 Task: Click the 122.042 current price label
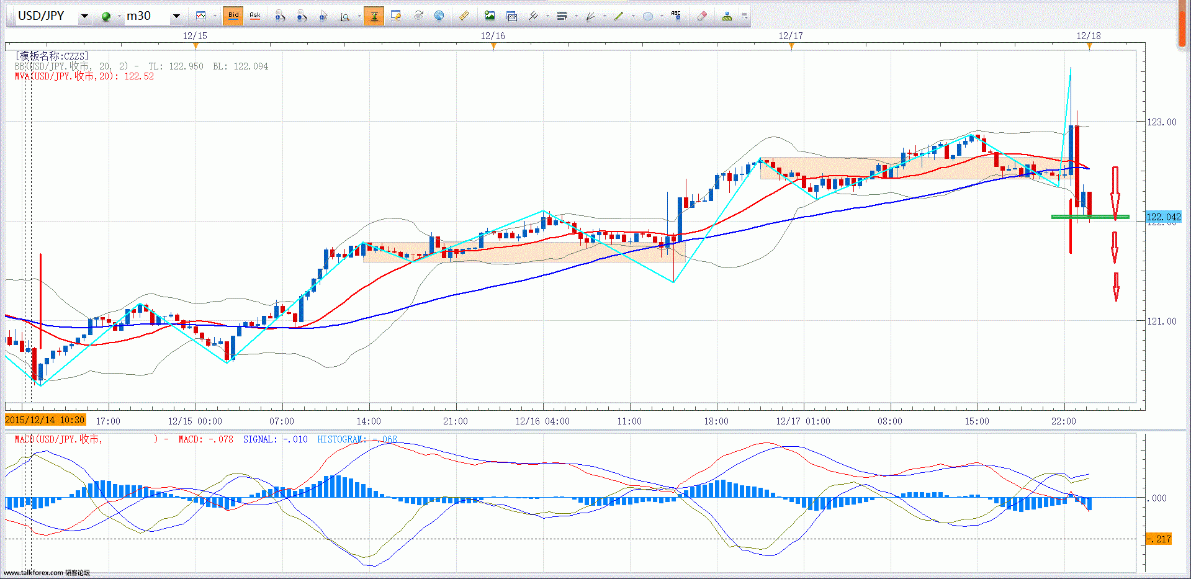[1163, 217]
